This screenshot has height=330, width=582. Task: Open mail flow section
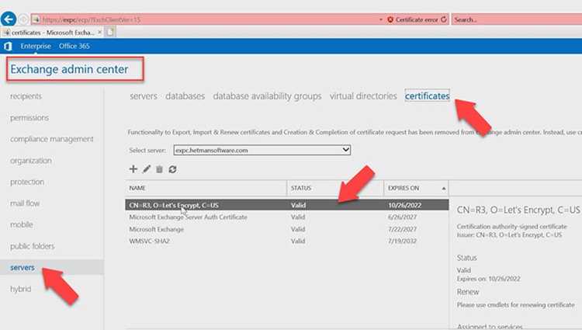(x=25, y=203)
